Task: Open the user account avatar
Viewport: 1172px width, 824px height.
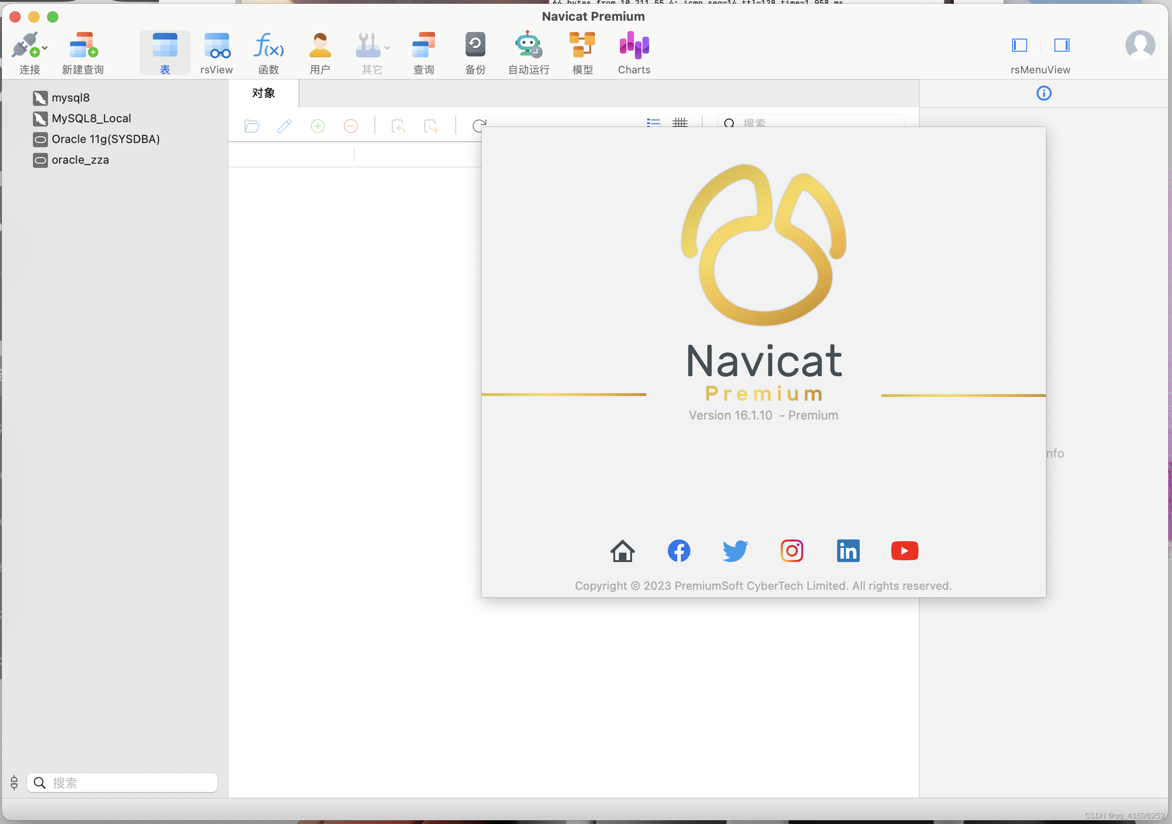Action: click(x=1140, y=45)
